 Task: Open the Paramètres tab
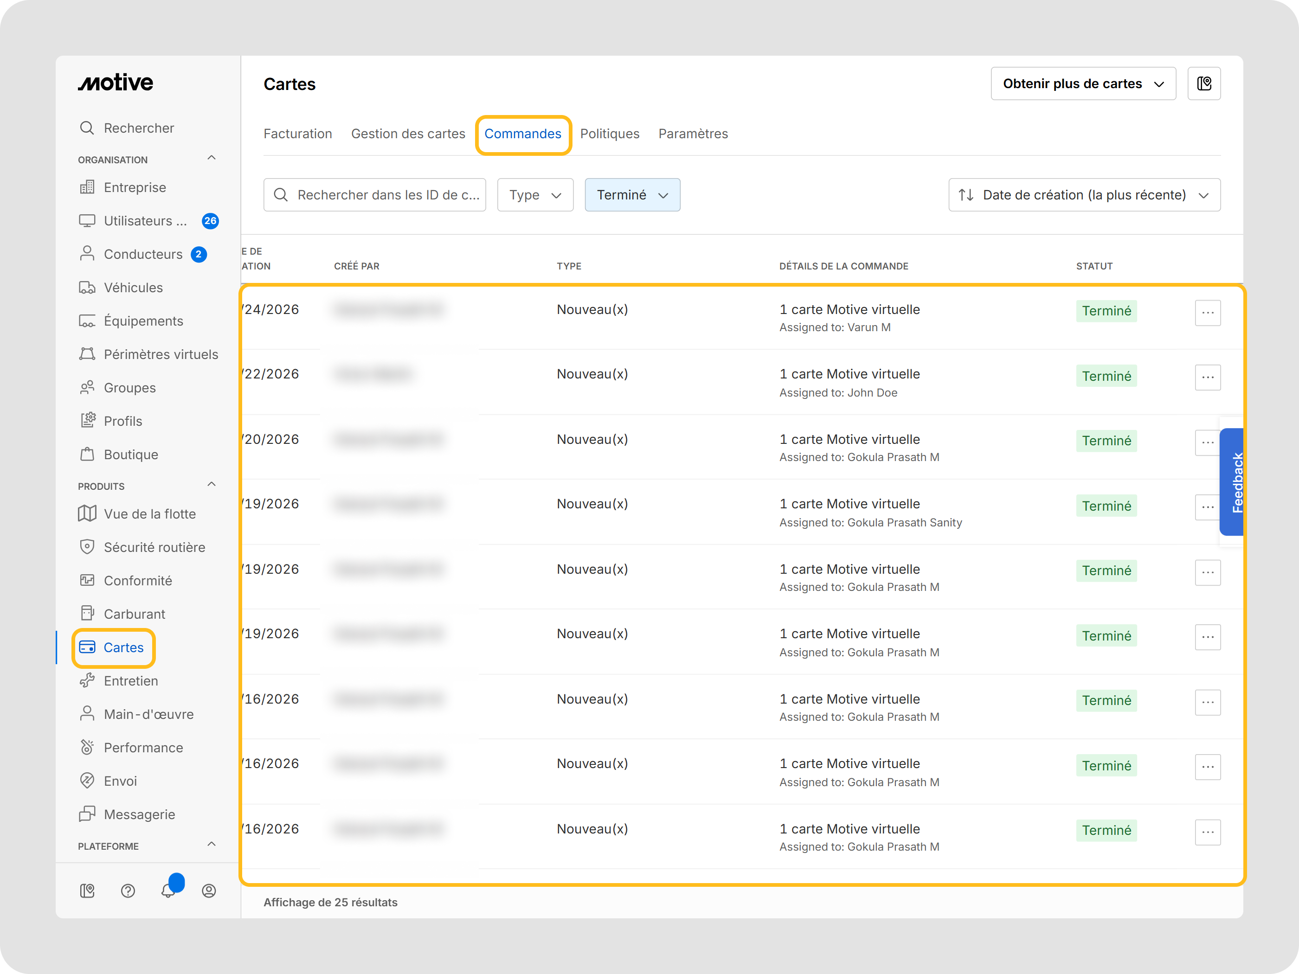click(x=693, y=134)
